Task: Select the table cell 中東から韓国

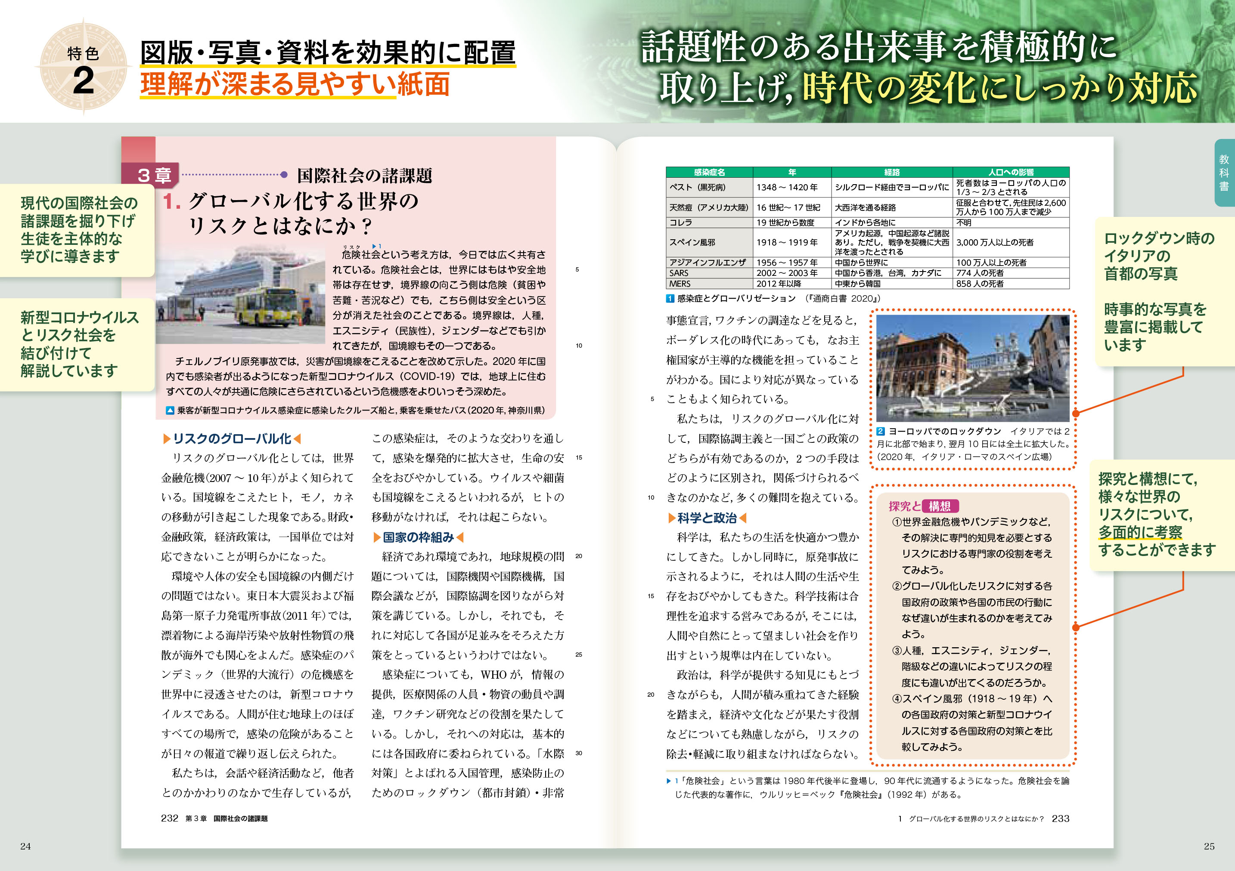Action: pos(892,283)
